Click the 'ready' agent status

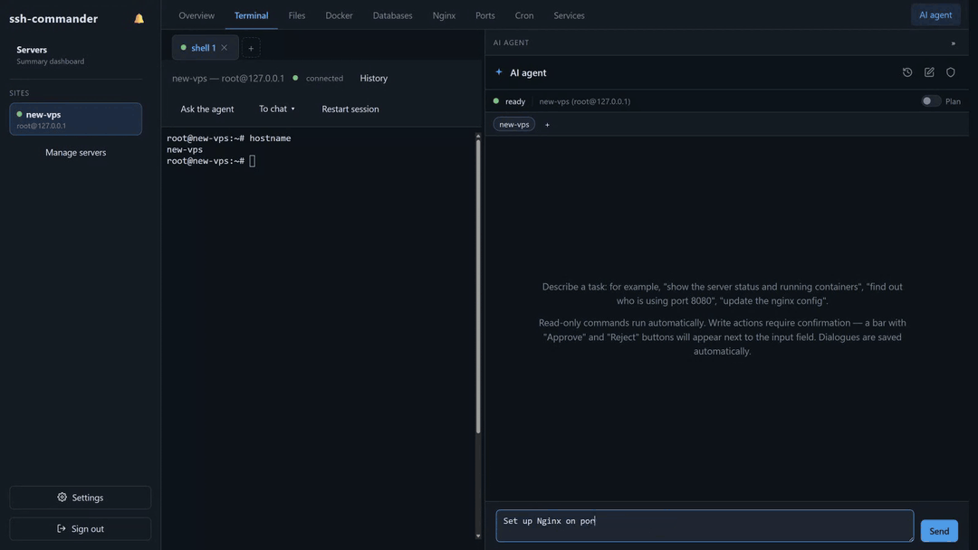tap(515, 101)
